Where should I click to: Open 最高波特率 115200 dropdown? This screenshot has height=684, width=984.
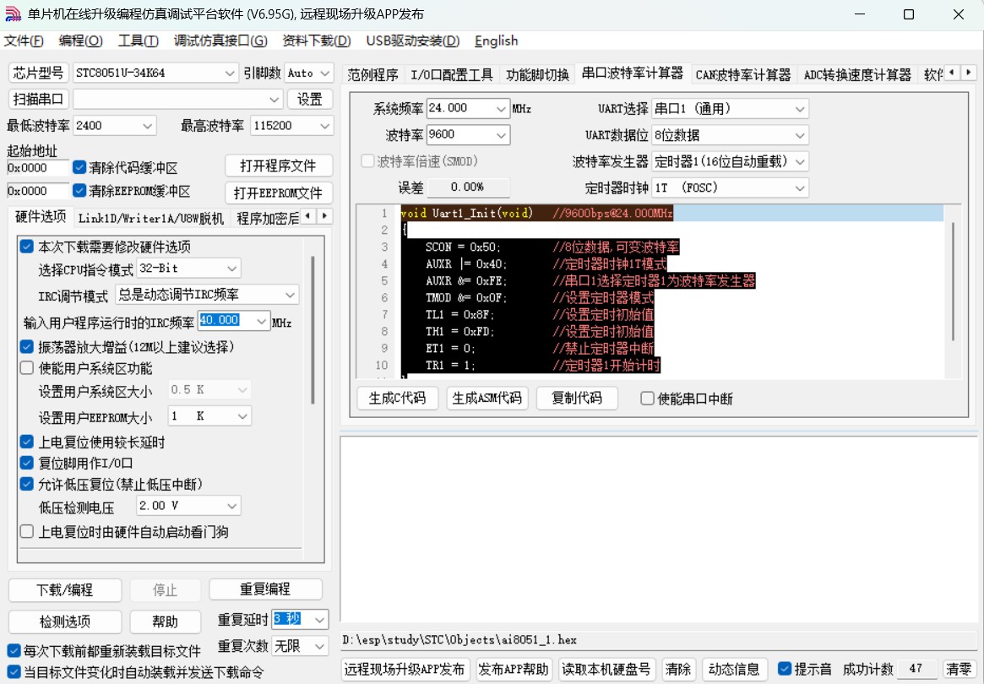(291, 126)
